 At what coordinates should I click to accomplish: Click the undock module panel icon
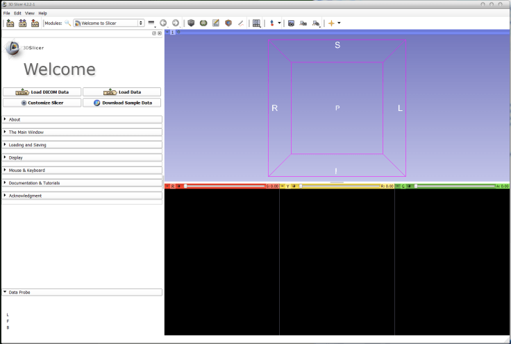(154, 33)
